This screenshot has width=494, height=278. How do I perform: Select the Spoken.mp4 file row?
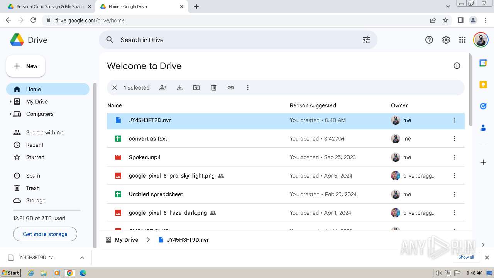click(x=286, y=157)
